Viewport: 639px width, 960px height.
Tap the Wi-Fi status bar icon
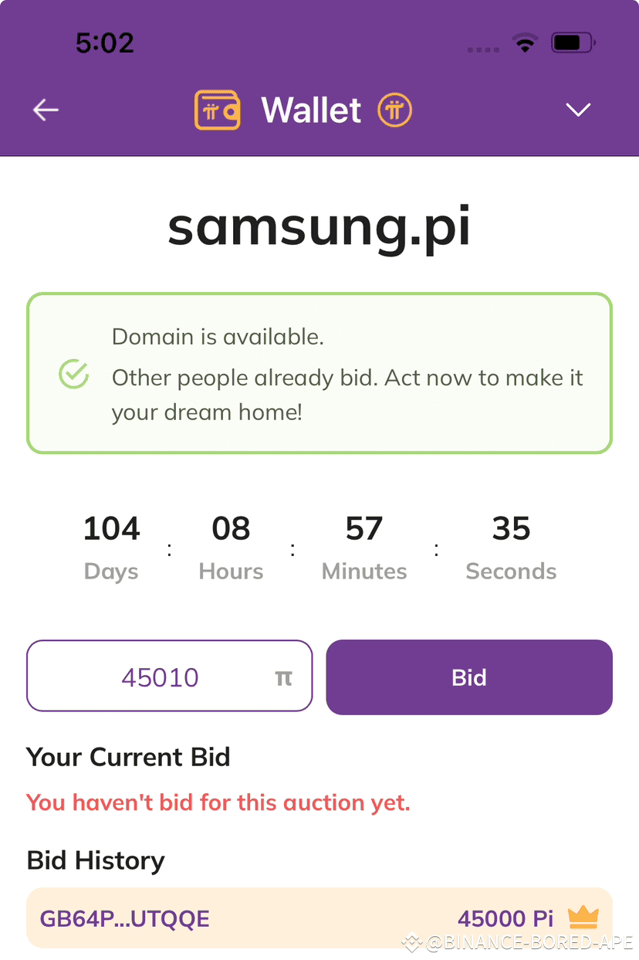[x=525, y=43]
